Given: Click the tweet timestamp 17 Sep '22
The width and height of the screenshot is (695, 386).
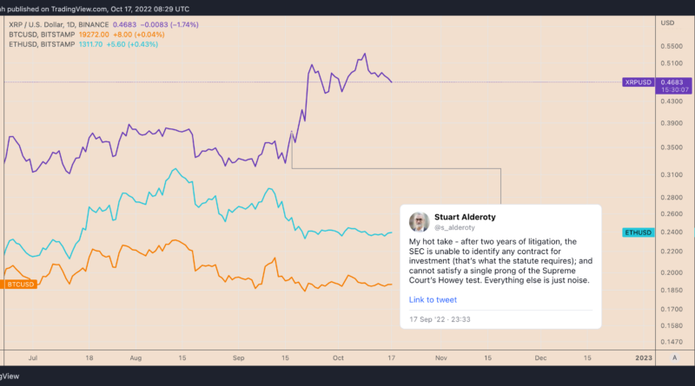Looking at the screenshot, I should (x=440, y=320).
